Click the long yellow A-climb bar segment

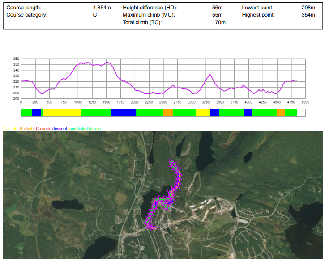point(62,113)
